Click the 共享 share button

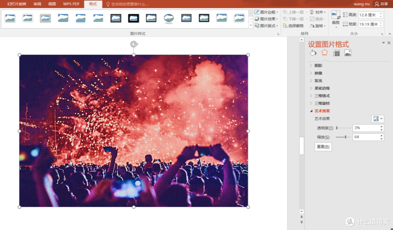[x=381, y=4]
